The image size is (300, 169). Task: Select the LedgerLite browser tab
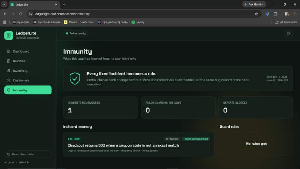[35, 4]
